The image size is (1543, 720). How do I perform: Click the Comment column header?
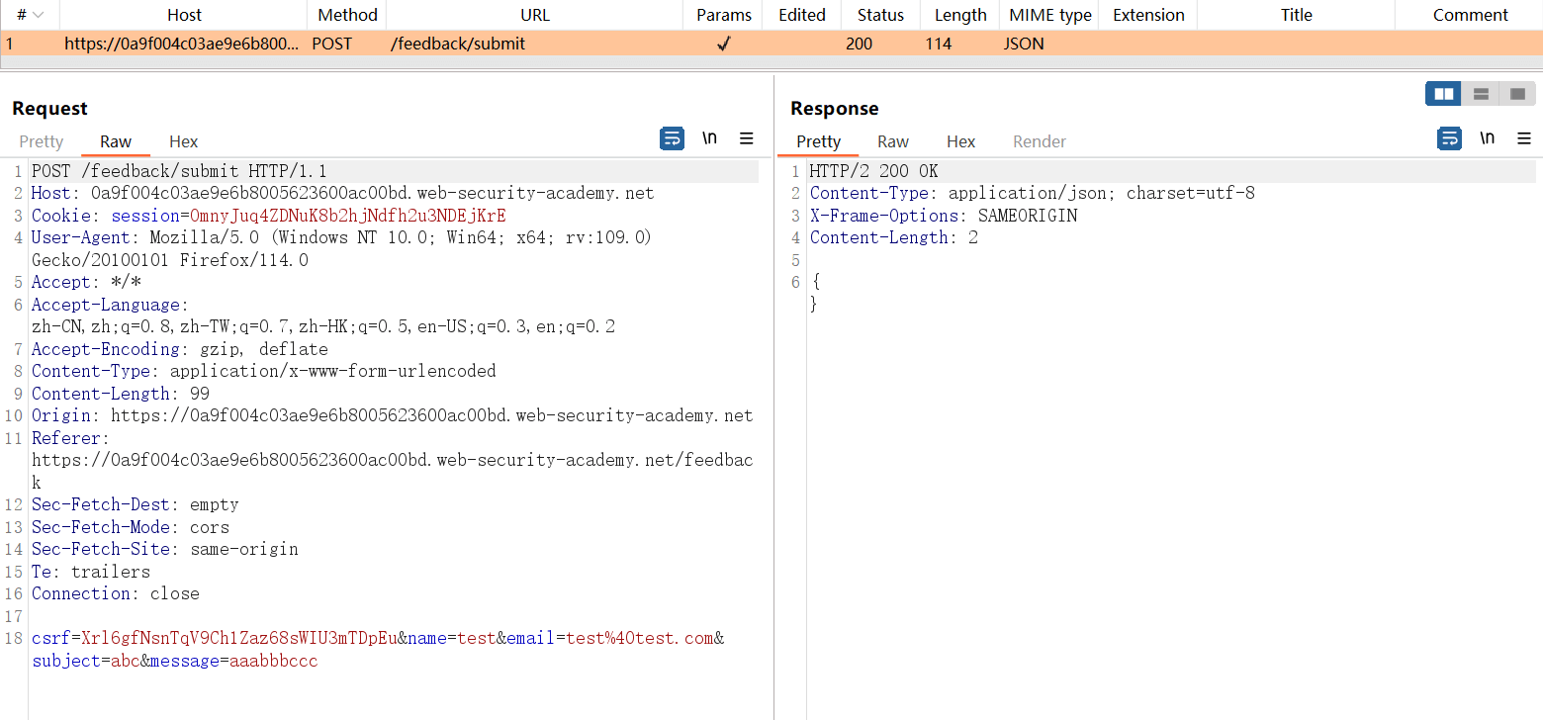[x=1470, y=15]
